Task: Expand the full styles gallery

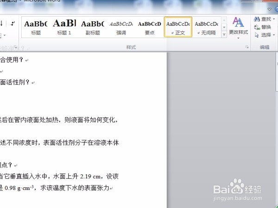Action: (x=224, y=34)
